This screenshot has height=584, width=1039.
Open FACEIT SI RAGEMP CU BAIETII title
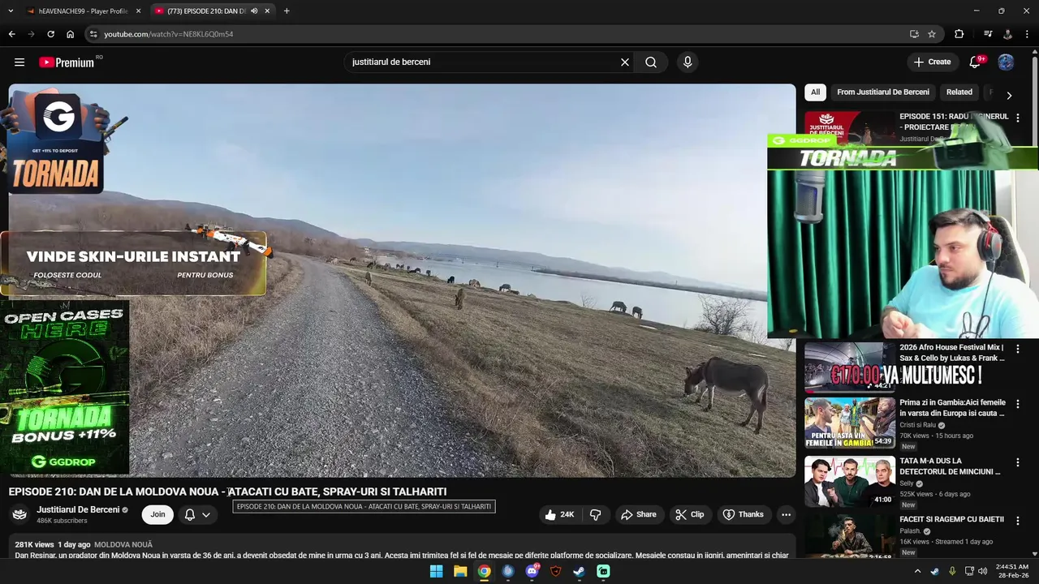951,519
